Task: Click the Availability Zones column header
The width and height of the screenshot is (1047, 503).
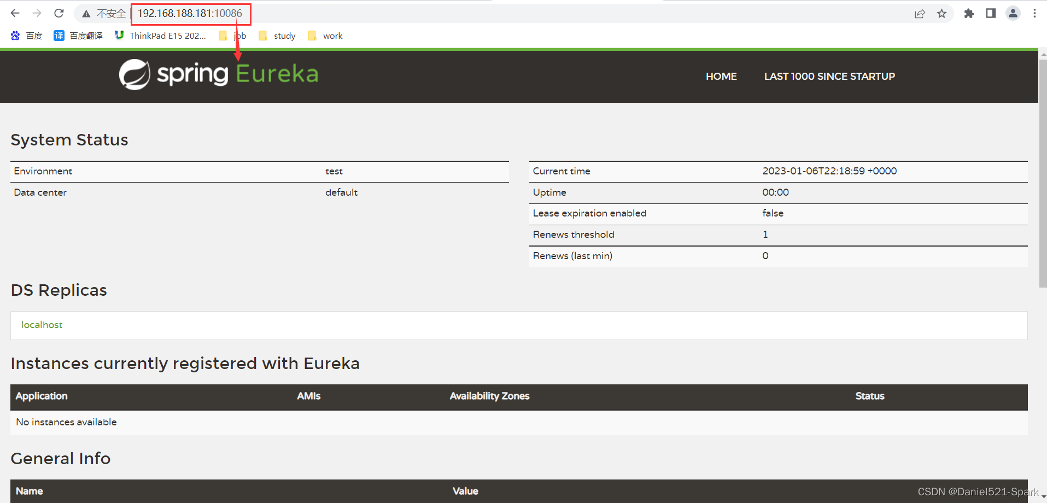Action: (x=489, y=396)
